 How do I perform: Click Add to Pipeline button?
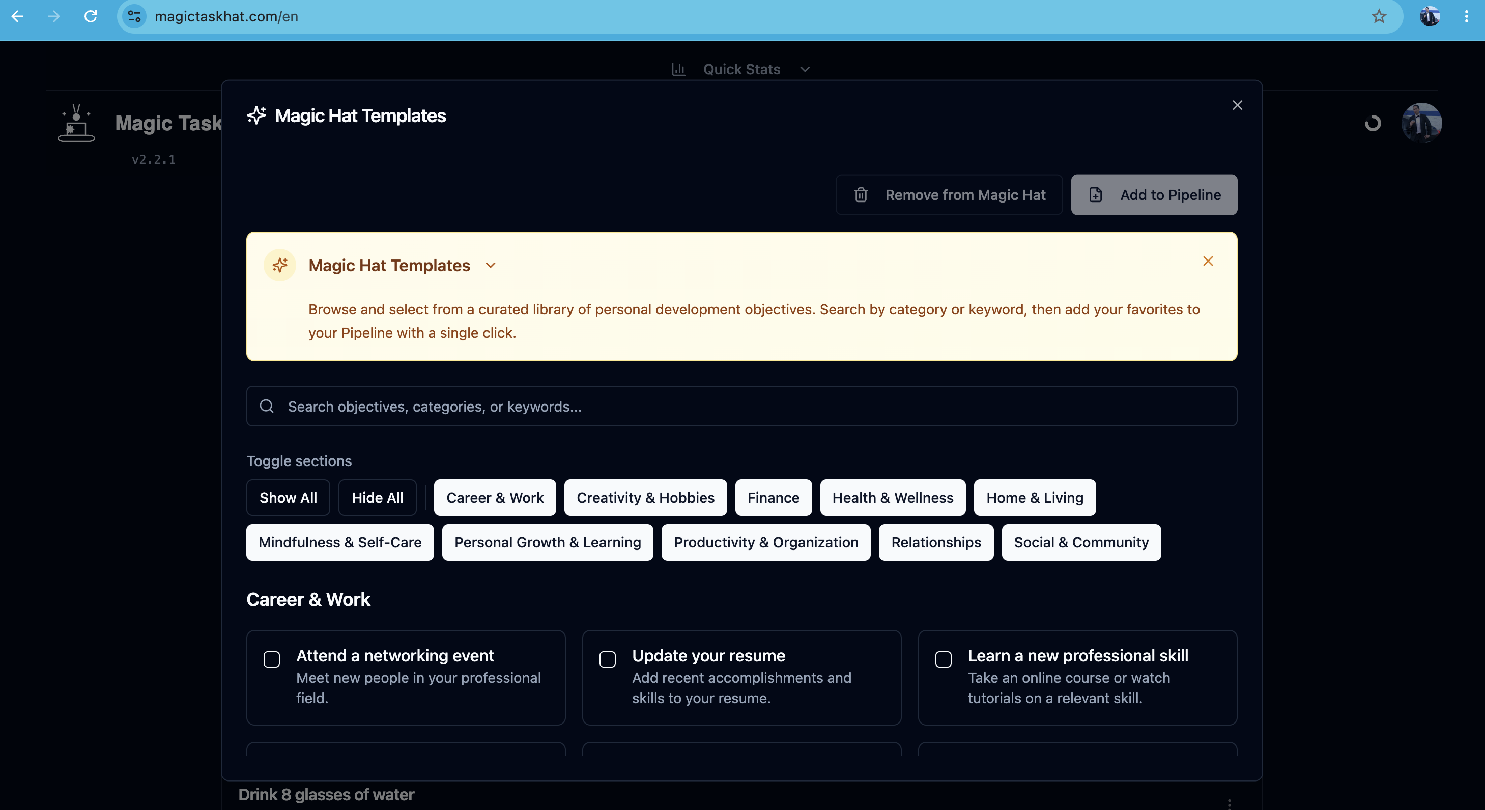1154,195
